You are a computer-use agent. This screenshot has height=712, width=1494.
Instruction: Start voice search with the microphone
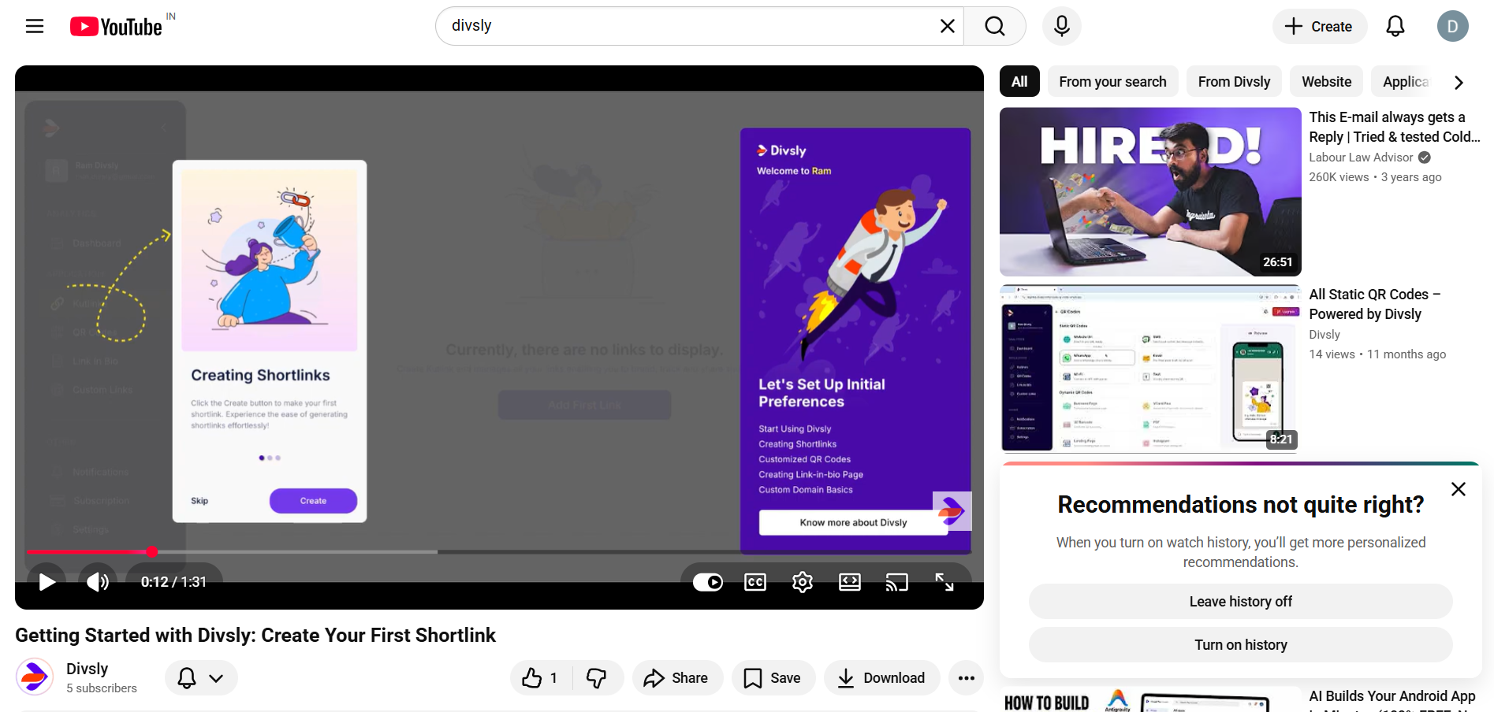click(1062, 26)
